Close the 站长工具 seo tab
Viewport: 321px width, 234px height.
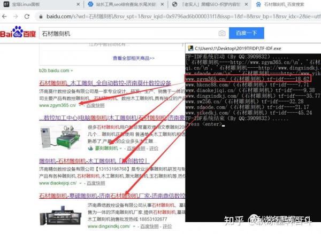(162, 4)
